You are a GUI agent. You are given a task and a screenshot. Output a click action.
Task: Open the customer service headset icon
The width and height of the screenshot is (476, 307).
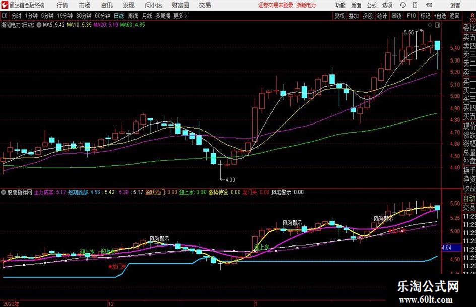(403, 5)
